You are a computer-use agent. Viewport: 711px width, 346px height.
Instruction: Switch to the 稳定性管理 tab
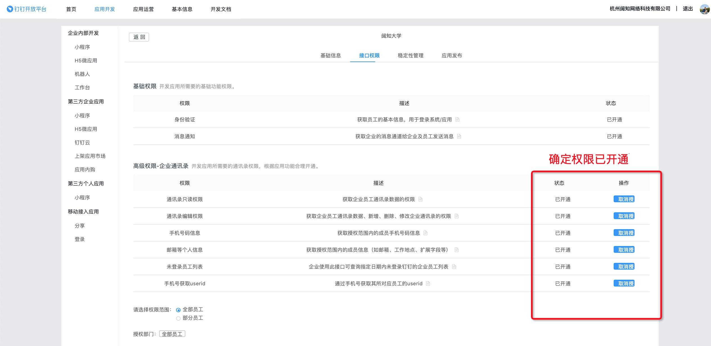410,55
